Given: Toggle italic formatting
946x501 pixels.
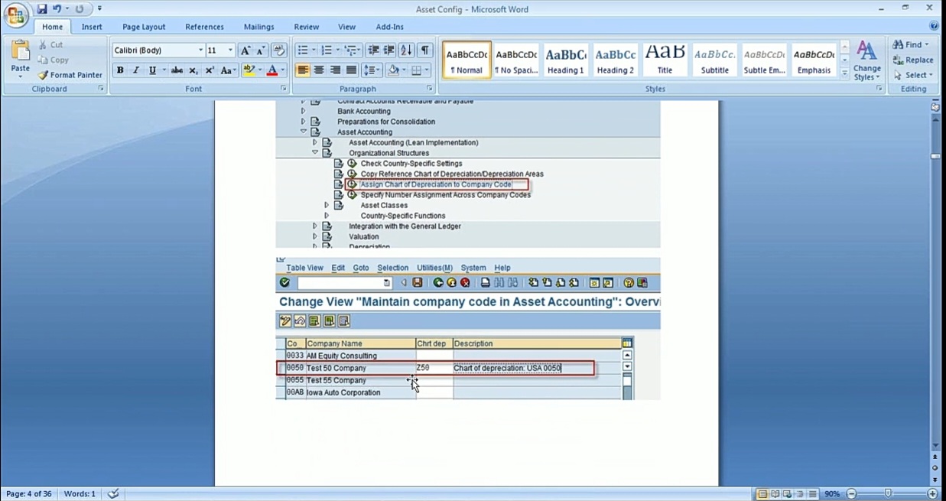Looking at the screenshot, I should (136, 70).
